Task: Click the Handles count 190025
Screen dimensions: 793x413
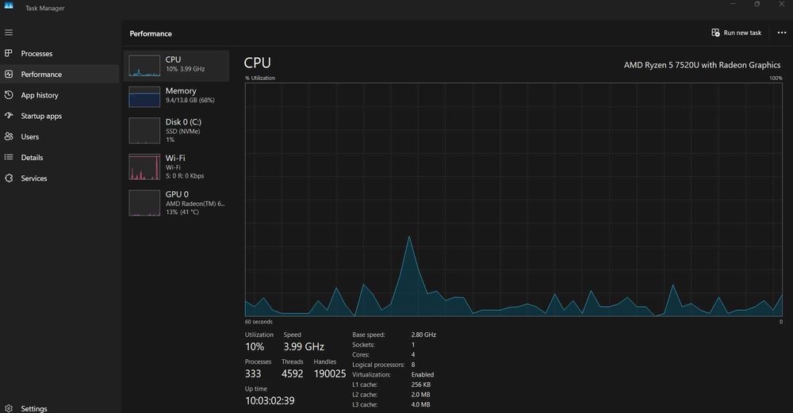Action: [x=330, y=373]
